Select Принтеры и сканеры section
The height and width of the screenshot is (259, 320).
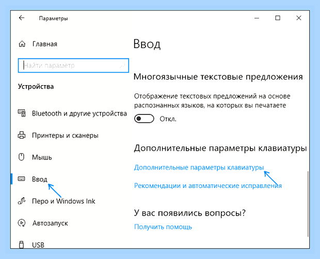point(65,135)
